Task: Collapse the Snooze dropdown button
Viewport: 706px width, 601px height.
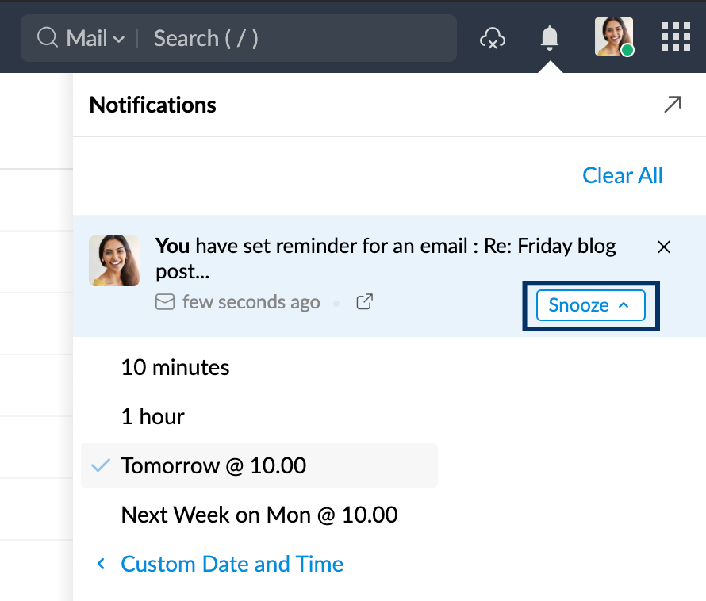Action: pos(590,305)
